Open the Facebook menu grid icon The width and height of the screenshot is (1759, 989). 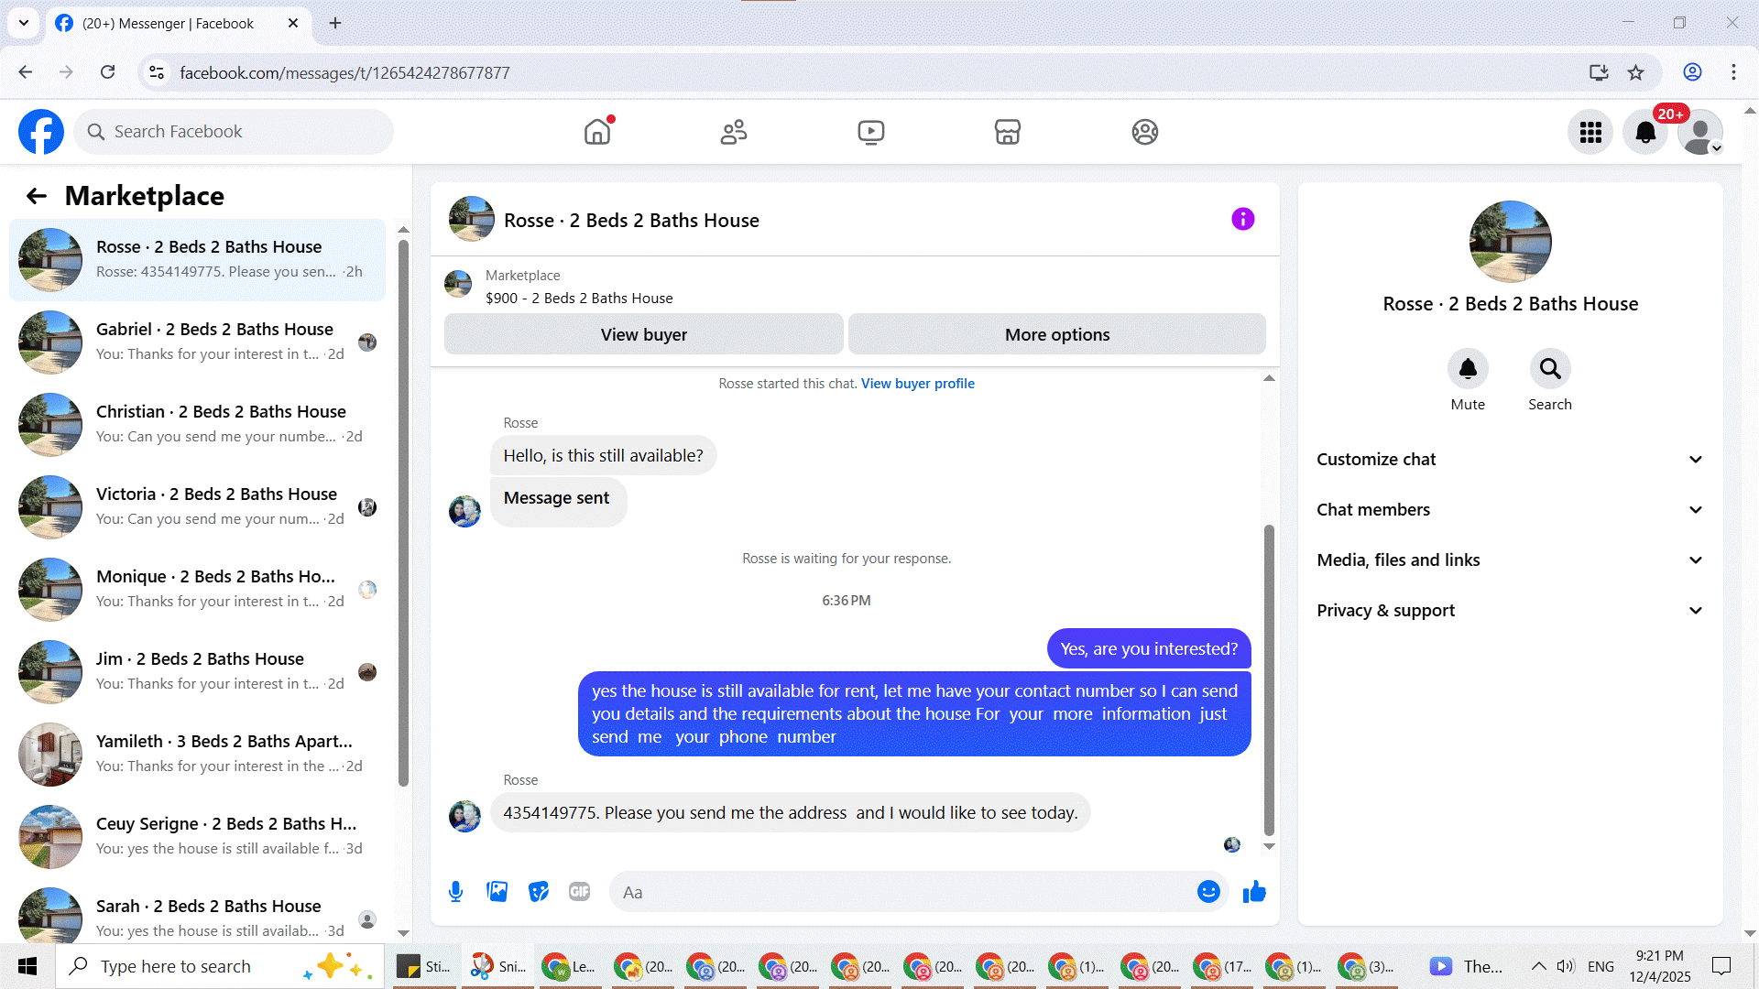click(1590, 133)
